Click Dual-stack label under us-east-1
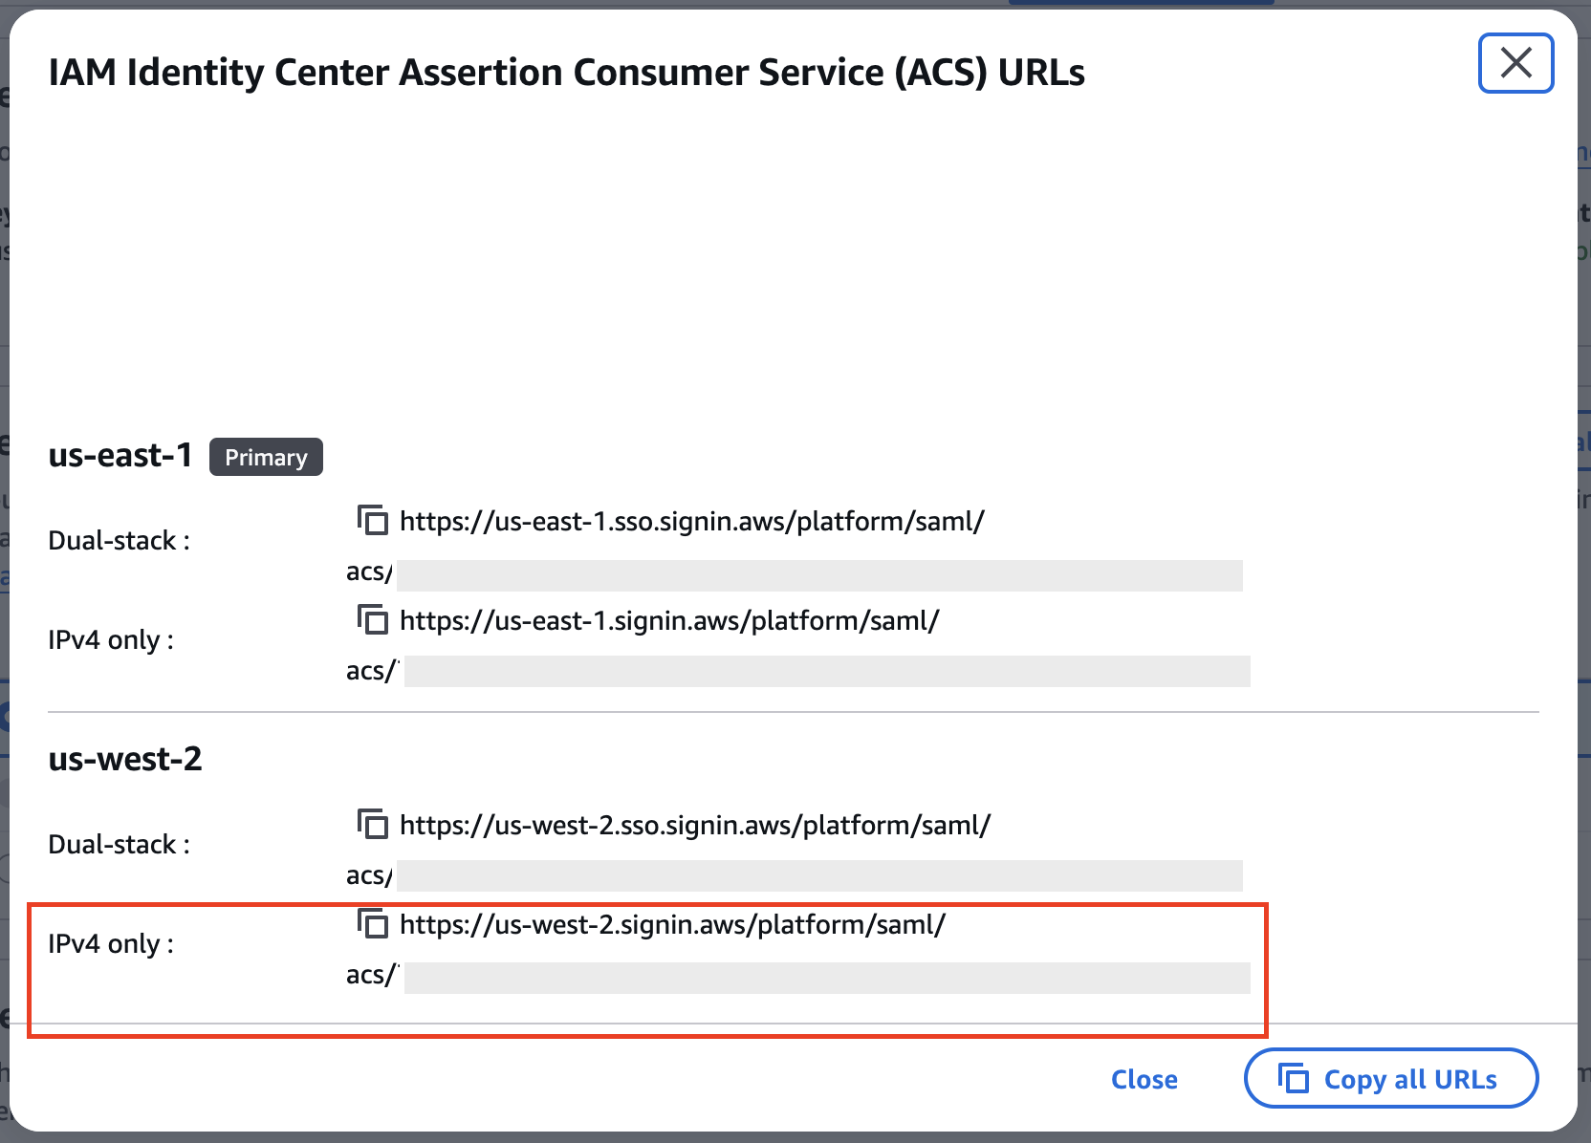The image size is (1591, 1143). point(120,541)
